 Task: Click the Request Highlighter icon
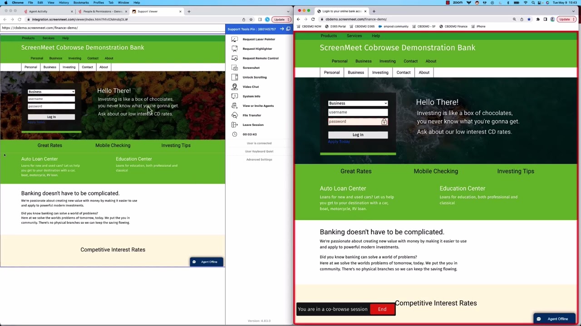click(234, 48)
